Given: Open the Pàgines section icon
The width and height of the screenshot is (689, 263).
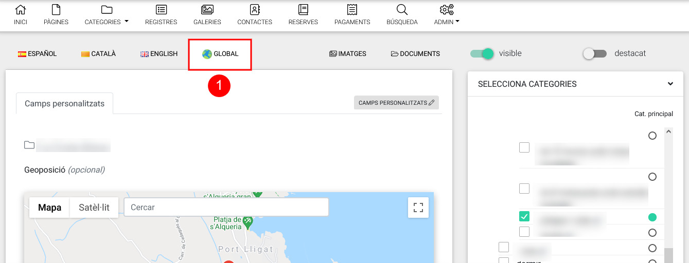Looking at the screenshot, I should [56, 10].
